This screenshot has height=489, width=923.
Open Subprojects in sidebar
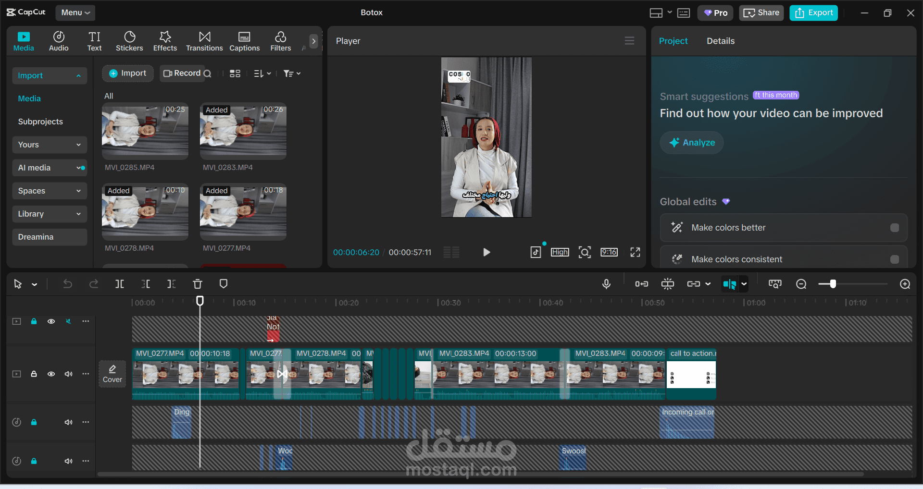point(40,122)
